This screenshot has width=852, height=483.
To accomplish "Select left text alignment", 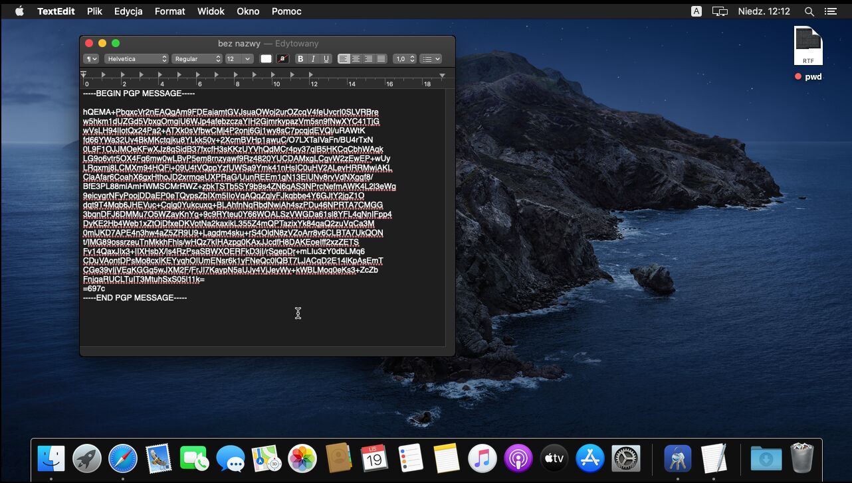I will 344,59.
